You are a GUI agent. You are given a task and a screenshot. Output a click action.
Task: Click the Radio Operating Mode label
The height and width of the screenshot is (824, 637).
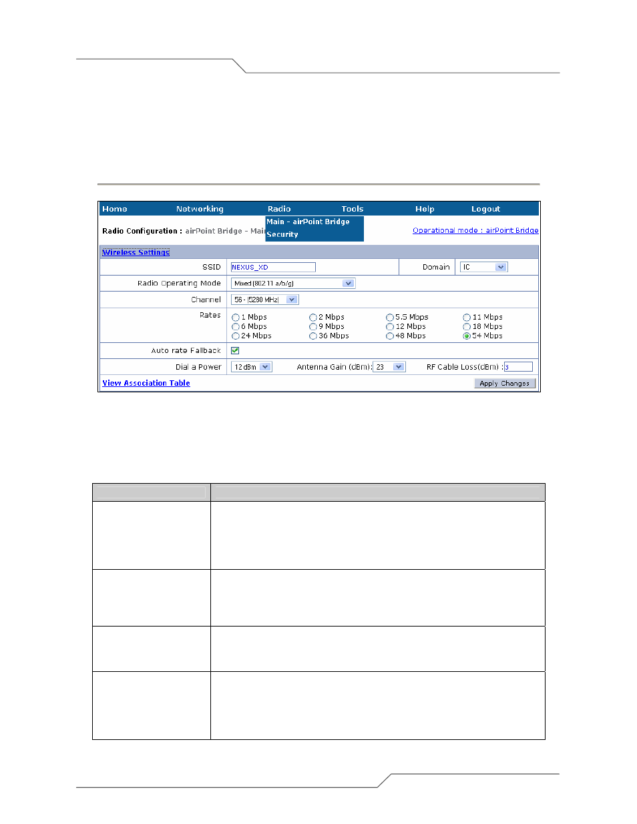click(179, 284)
